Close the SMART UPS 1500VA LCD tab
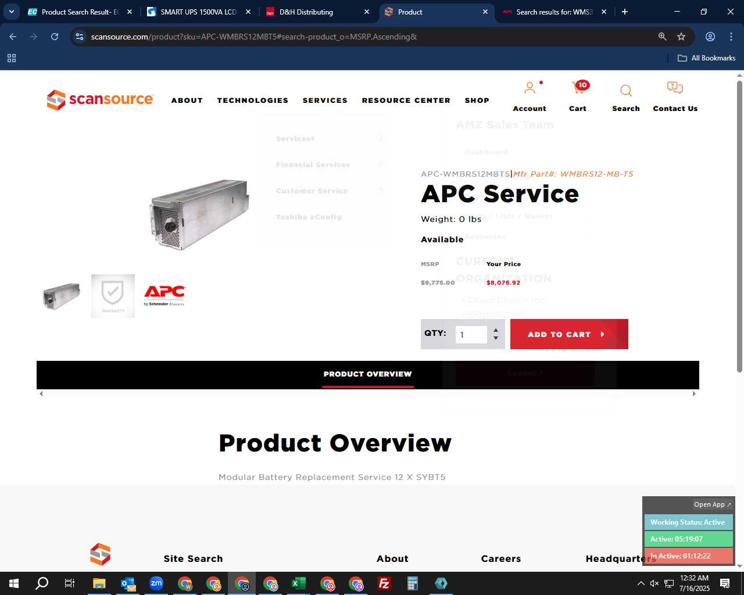This screenshot has width=744, height=595. tap(248, 12)
